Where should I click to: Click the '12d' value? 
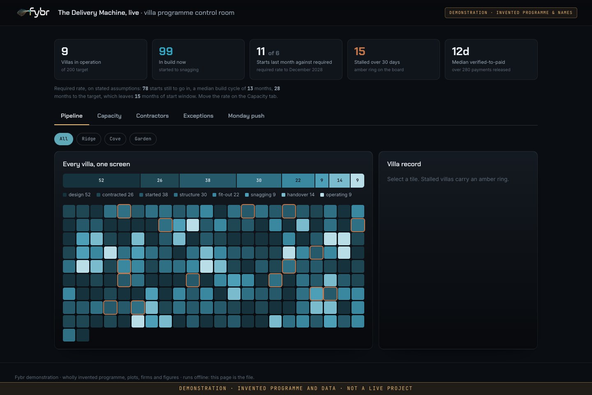coord(460,51)
